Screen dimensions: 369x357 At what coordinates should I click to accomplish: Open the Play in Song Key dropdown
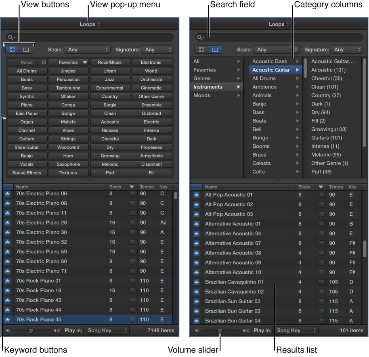click(106, 330)
